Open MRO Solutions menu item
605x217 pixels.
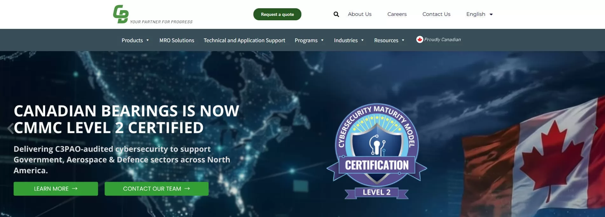click(177, 40)
